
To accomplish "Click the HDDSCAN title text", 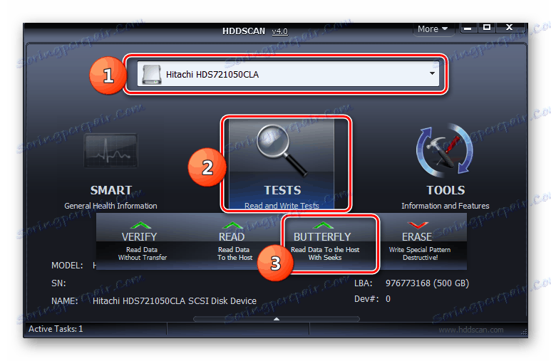I will click(x=244, y=31).
